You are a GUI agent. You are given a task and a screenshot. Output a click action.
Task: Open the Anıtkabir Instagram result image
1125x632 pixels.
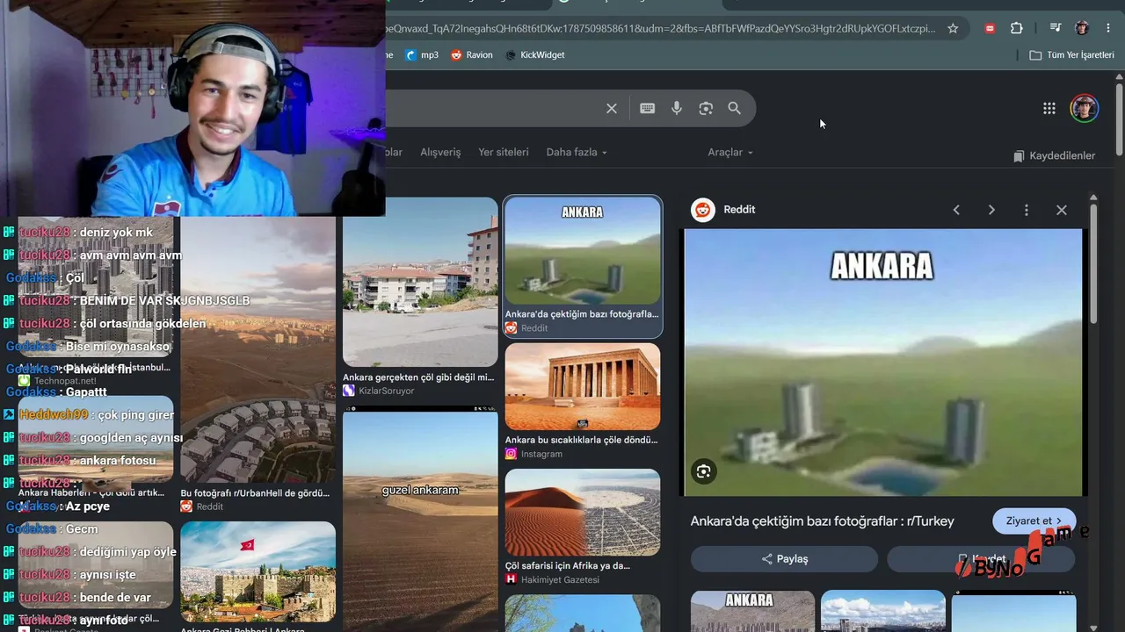583,386
